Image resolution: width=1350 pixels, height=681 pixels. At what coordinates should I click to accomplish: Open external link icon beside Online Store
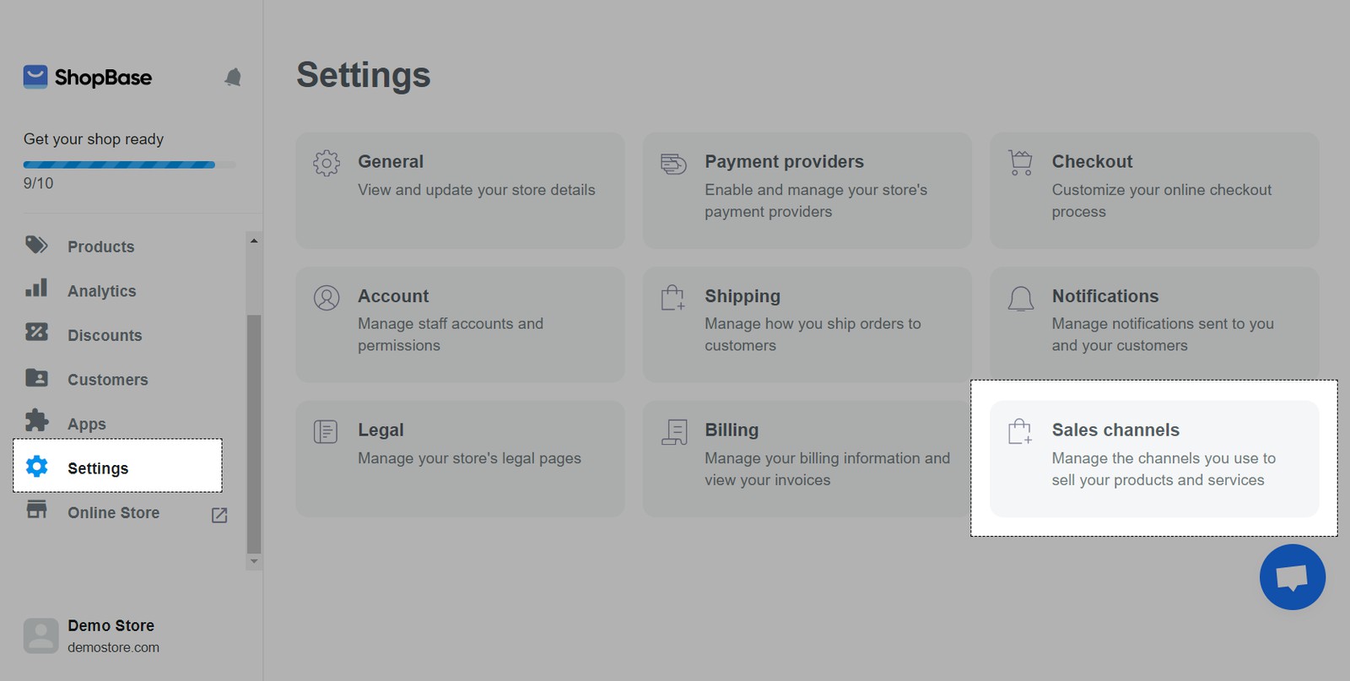coord(219,515)
